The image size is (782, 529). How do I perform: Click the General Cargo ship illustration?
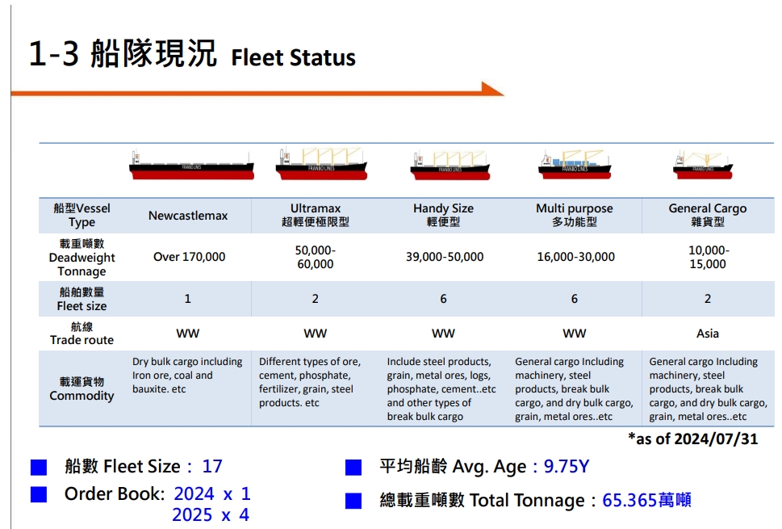click(x=703, y=165)
